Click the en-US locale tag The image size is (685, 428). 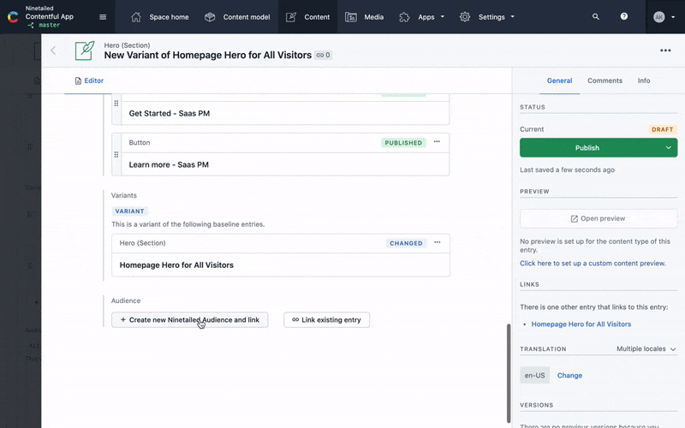coord(534,375)
